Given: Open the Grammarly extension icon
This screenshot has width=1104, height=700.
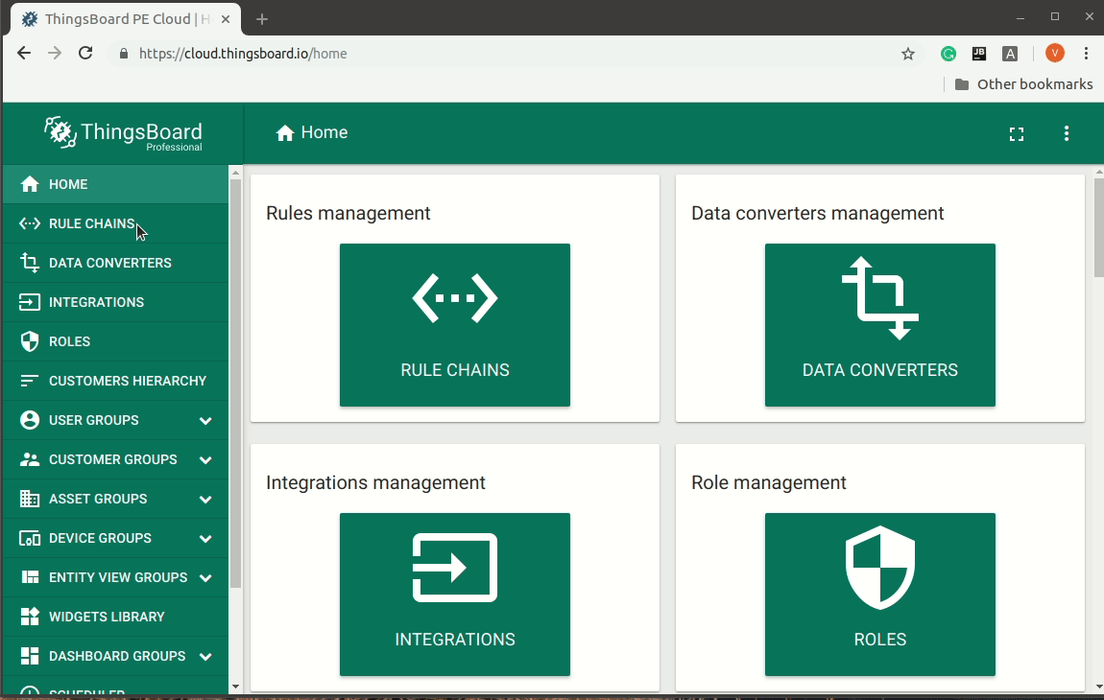Looking at the screenshot, I should (x=948, y=54).
